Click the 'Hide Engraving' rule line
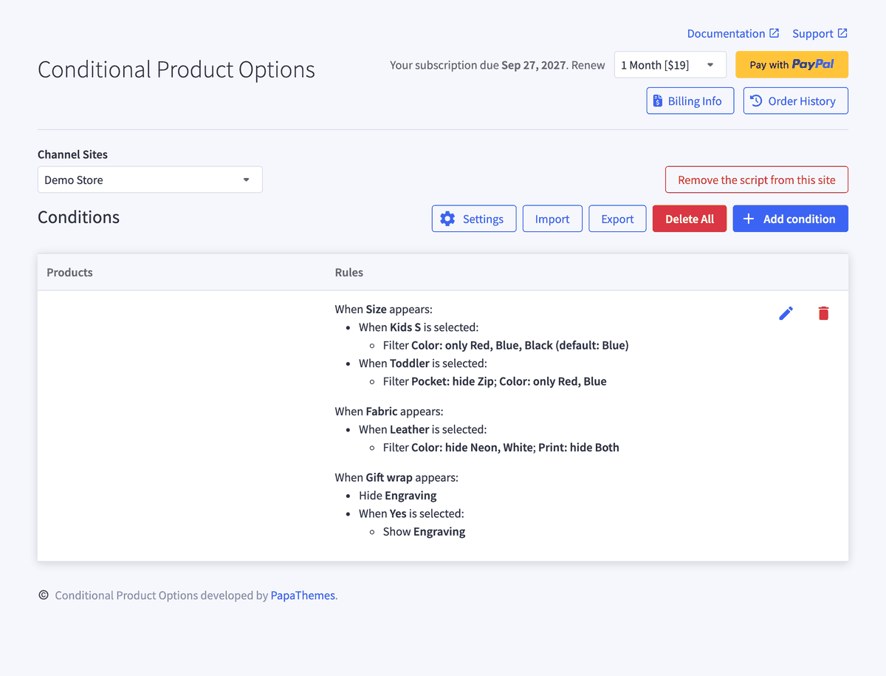This screenshot has width=886, height=676. tap(398, 496)
